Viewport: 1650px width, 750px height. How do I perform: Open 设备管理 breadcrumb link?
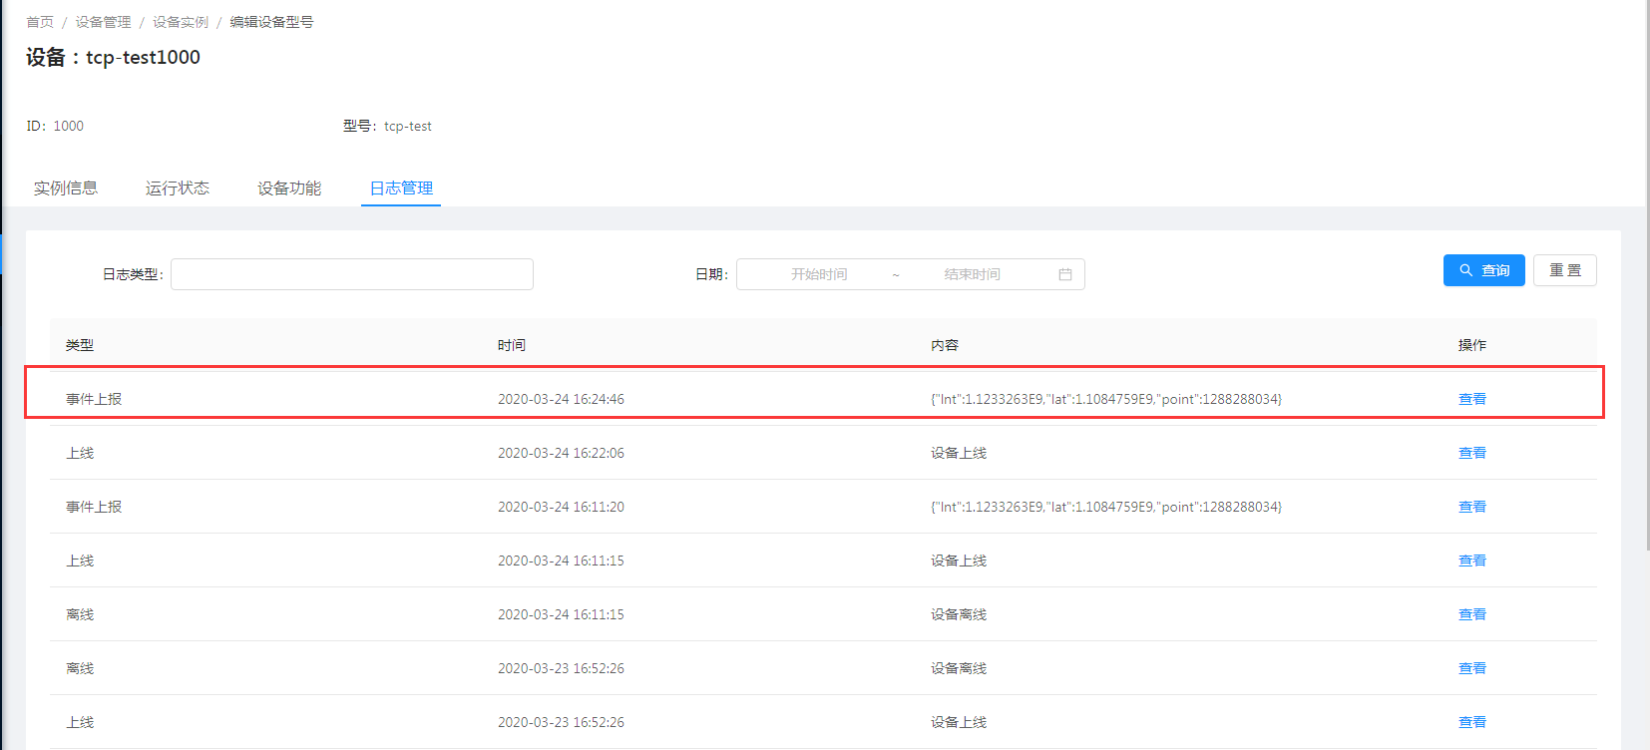click(x=103, y=22)
